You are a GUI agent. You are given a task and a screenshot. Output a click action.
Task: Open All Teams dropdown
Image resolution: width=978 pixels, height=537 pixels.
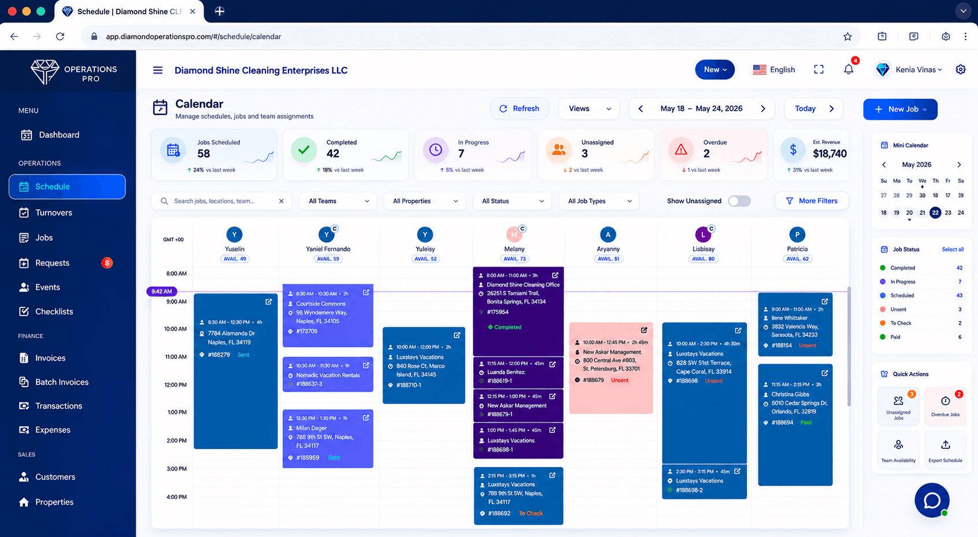[338, 201]
